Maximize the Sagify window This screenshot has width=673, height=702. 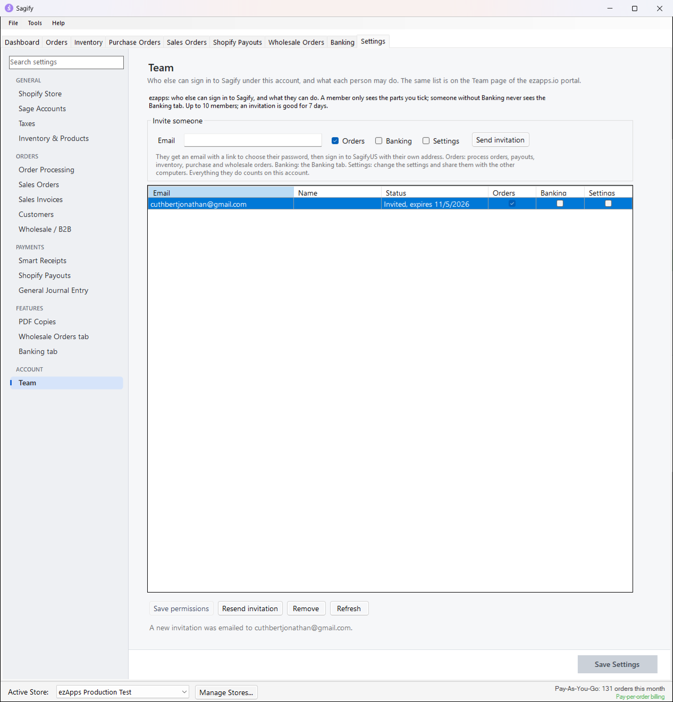click(635, 9)
